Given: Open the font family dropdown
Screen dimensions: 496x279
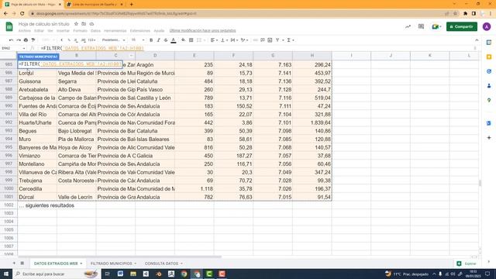Looking at the screenshot, I should (x=114, y=40).
